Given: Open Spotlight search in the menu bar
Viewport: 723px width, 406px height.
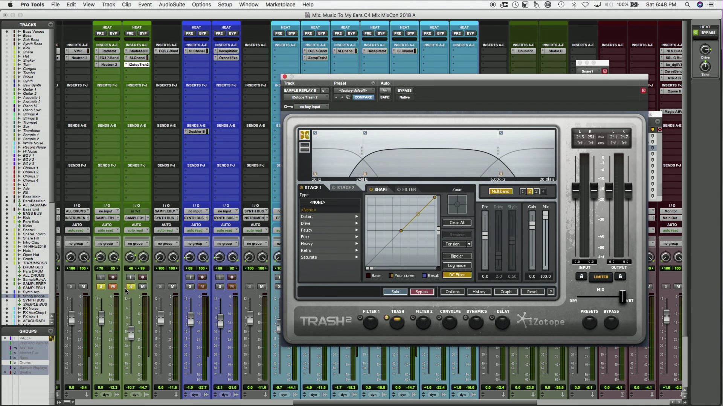Looking at the screenshot, I should 687,5.
